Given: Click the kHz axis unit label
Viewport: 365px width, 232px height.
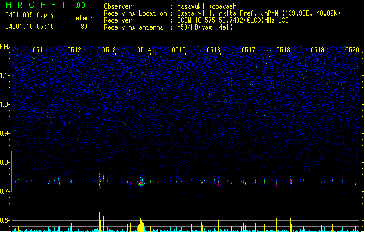Looking at the screenshot, I should coord(5,47).
